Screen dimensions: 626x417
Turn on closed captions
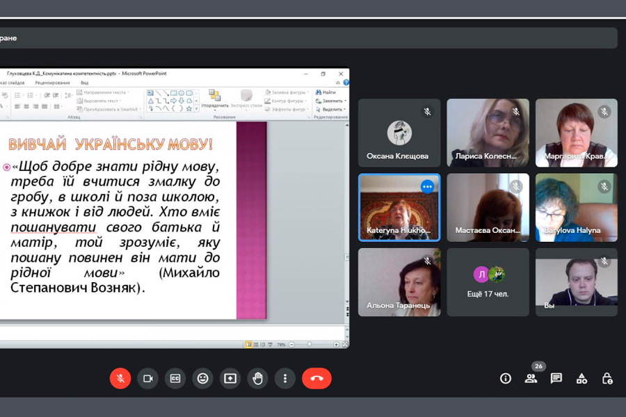pos(175,378)
